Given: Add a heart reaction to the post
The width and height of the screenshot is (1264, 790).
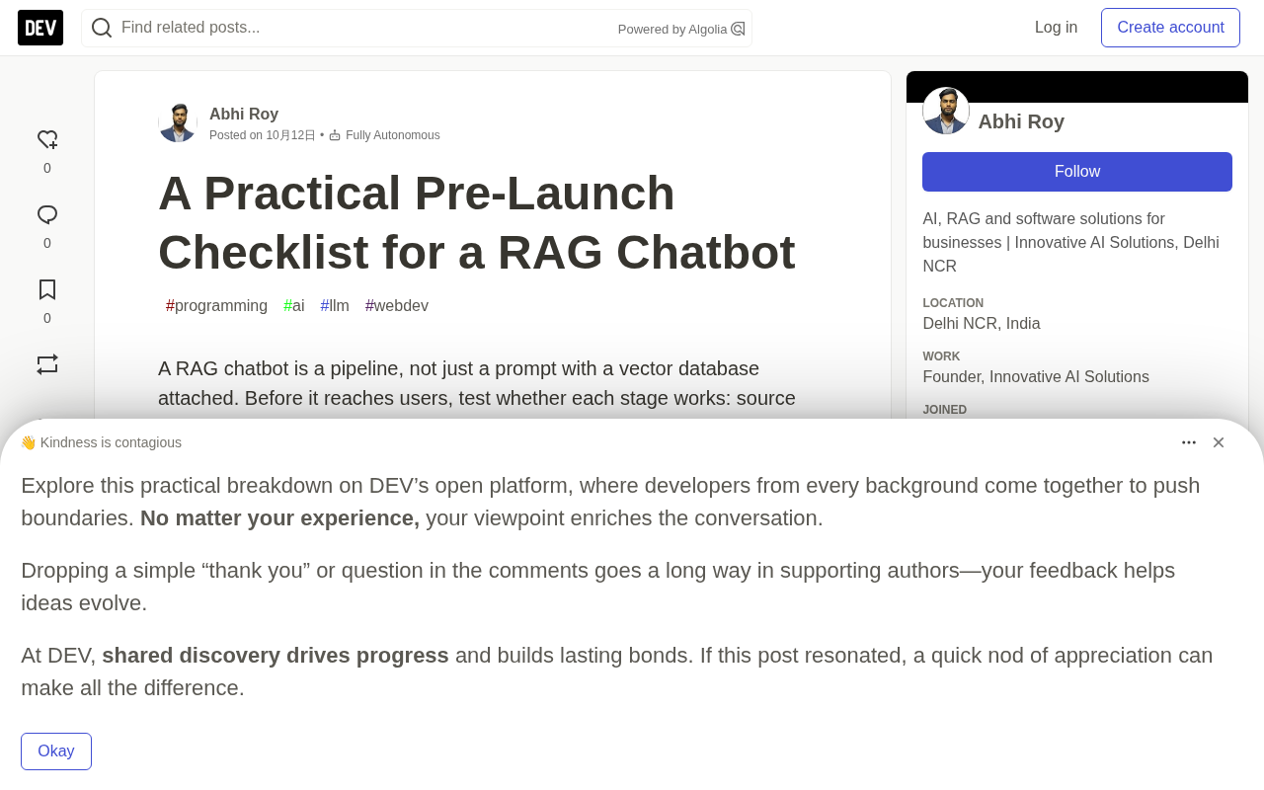Looking at the screenshot, I should click(x=47, y=140).
